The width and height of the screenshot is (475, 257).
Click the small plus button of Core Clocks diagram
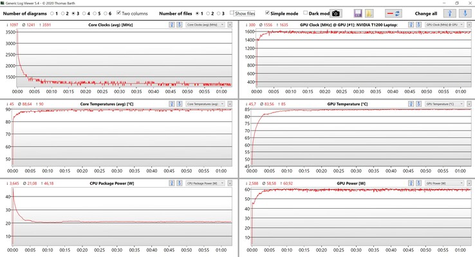tap(230, 25)
